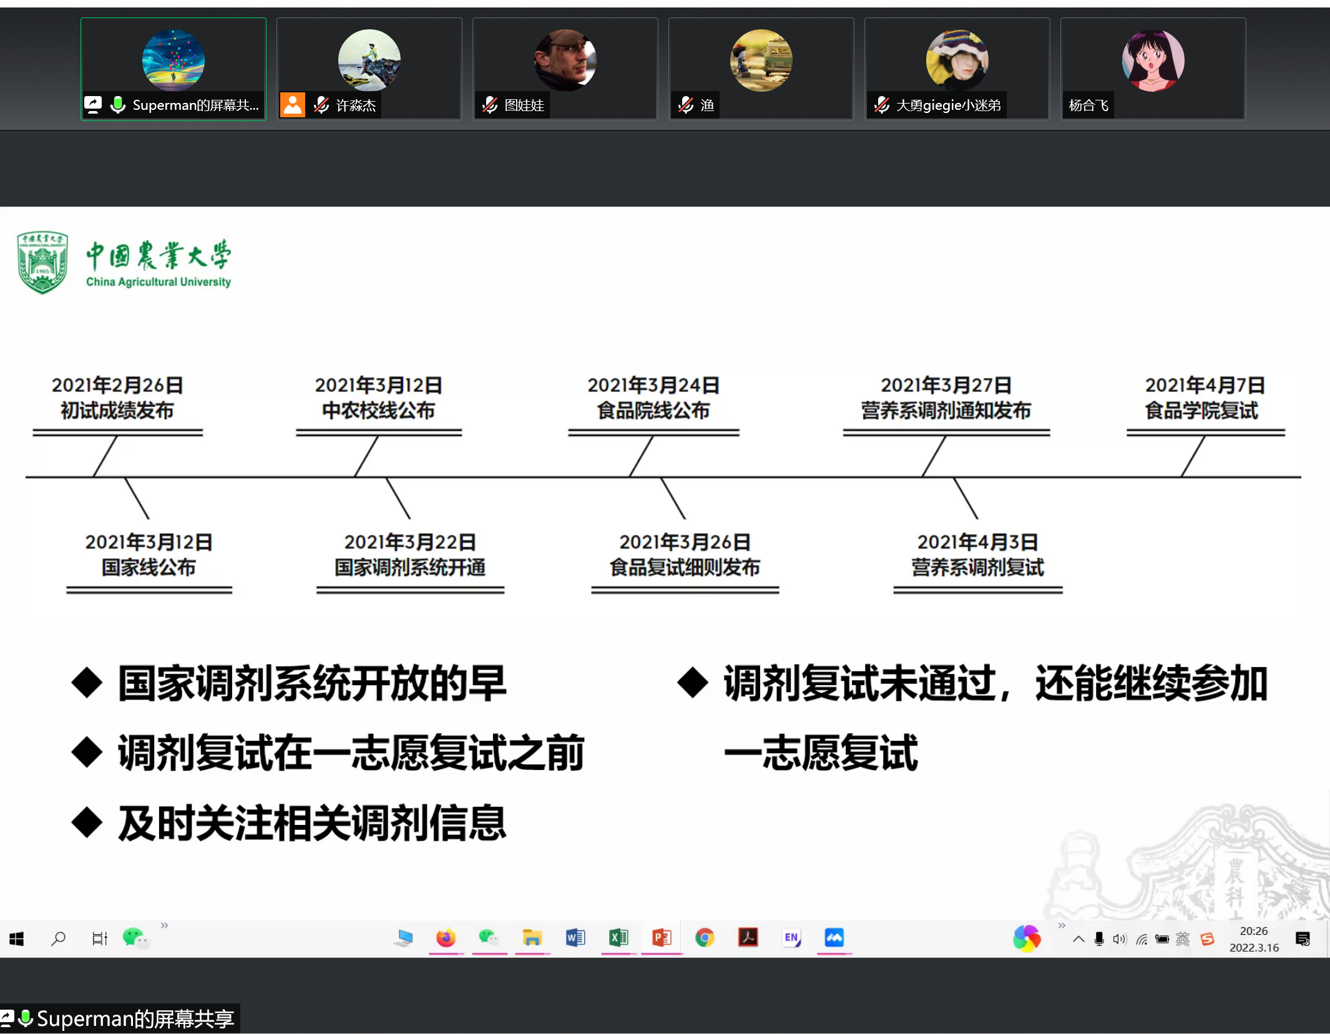This screenshot has height=1034, width=1330.
Task: Open the Tencent Meeting app from taskbar
Action: point(834,938)
